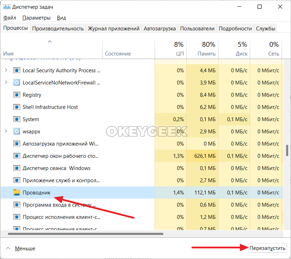Switch to the Пользователи tab

[x=197, y=29]
